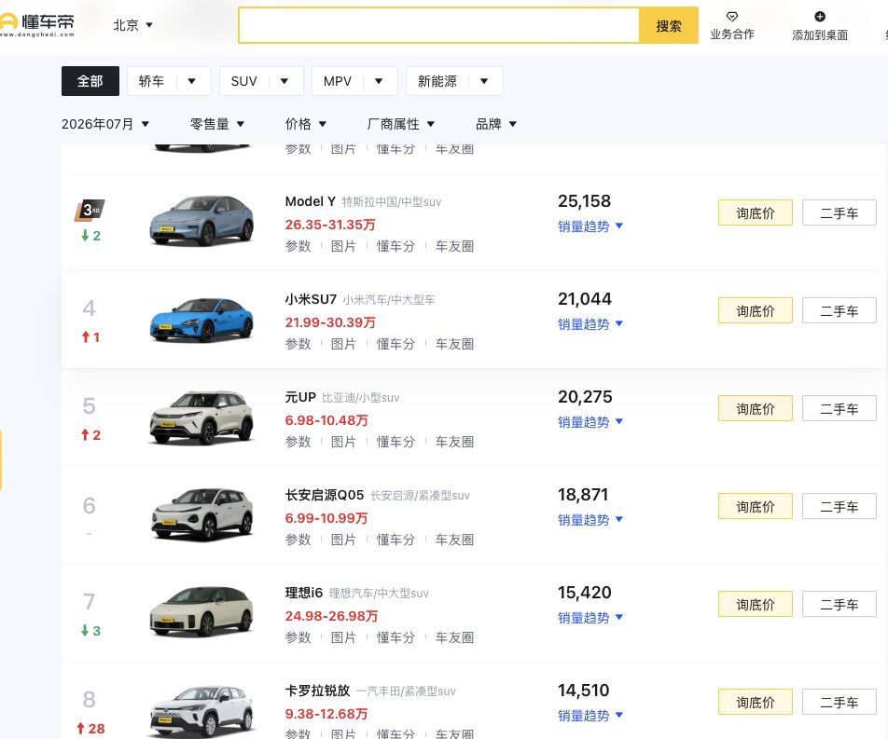Click the 搜索 button
888x739 pixels.
click(669, 25)
